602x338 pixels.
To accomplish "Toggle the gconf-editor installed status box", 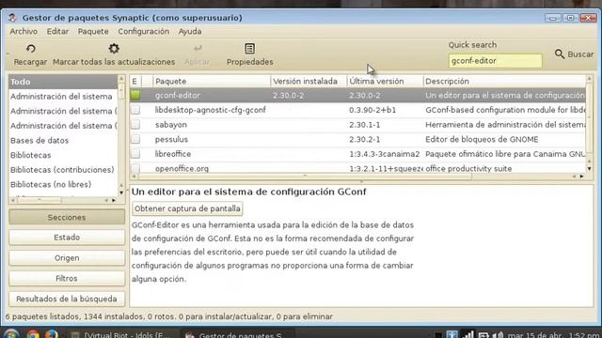I will (x=135, y=95).
